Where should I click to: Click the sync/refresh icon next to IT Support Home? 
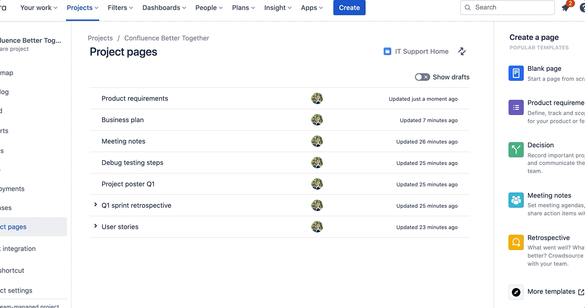[x=462, y=51]
